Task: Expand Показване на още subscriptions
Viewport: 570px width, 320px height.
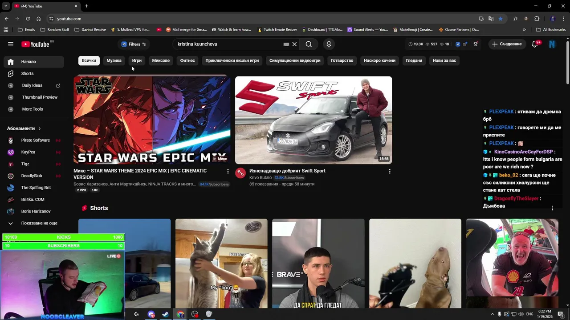Action: [34, 223]
